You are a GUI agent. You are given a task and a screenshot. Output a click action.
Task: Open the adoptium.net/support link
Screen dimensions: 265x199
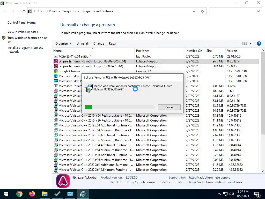[209, 177]
